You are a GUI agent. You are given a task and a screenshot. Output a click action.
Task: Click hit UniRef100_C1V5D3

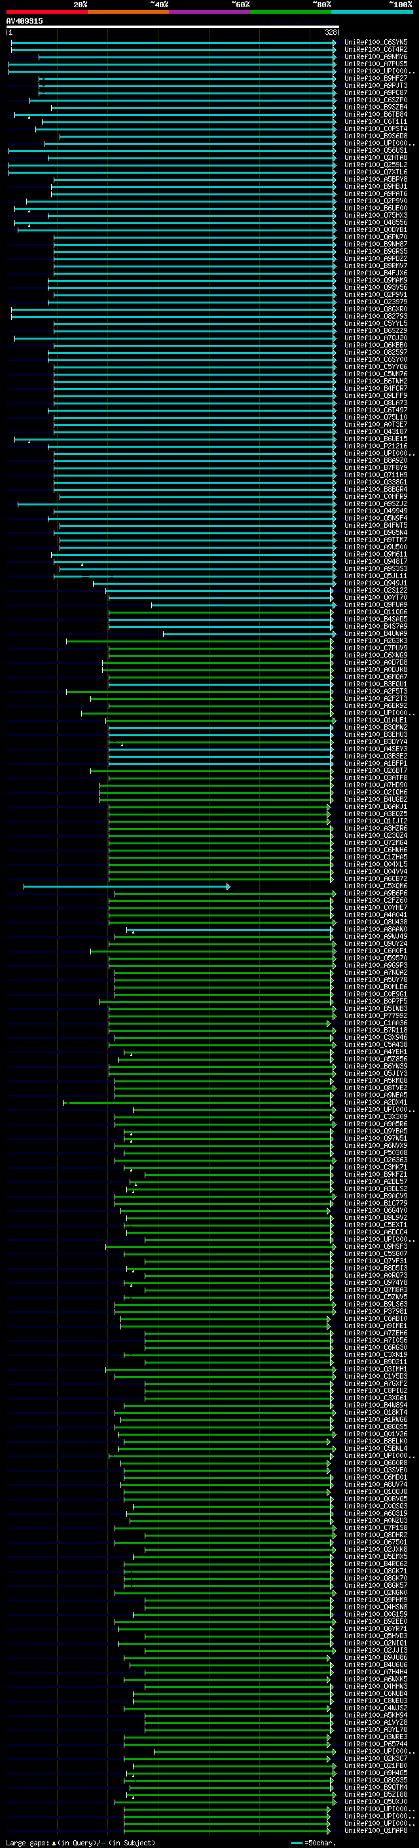pos(375,1377)
